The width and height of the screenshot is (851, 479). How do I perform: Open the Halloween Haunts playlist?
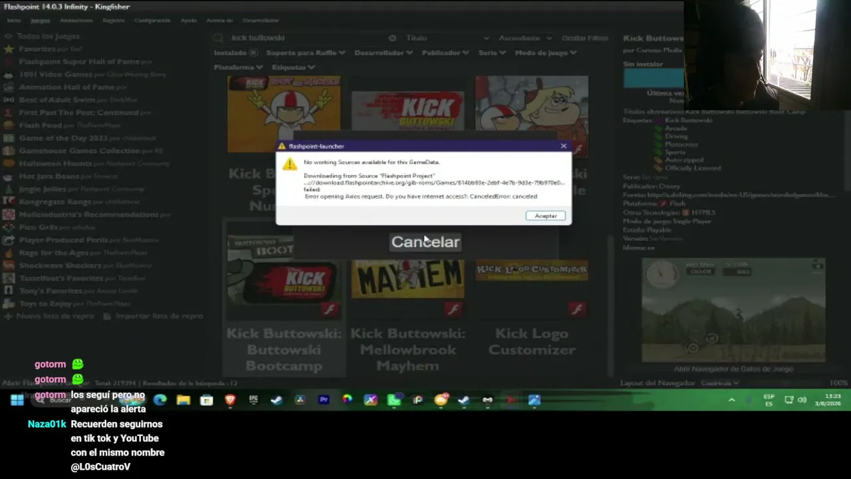coord(86,163)
